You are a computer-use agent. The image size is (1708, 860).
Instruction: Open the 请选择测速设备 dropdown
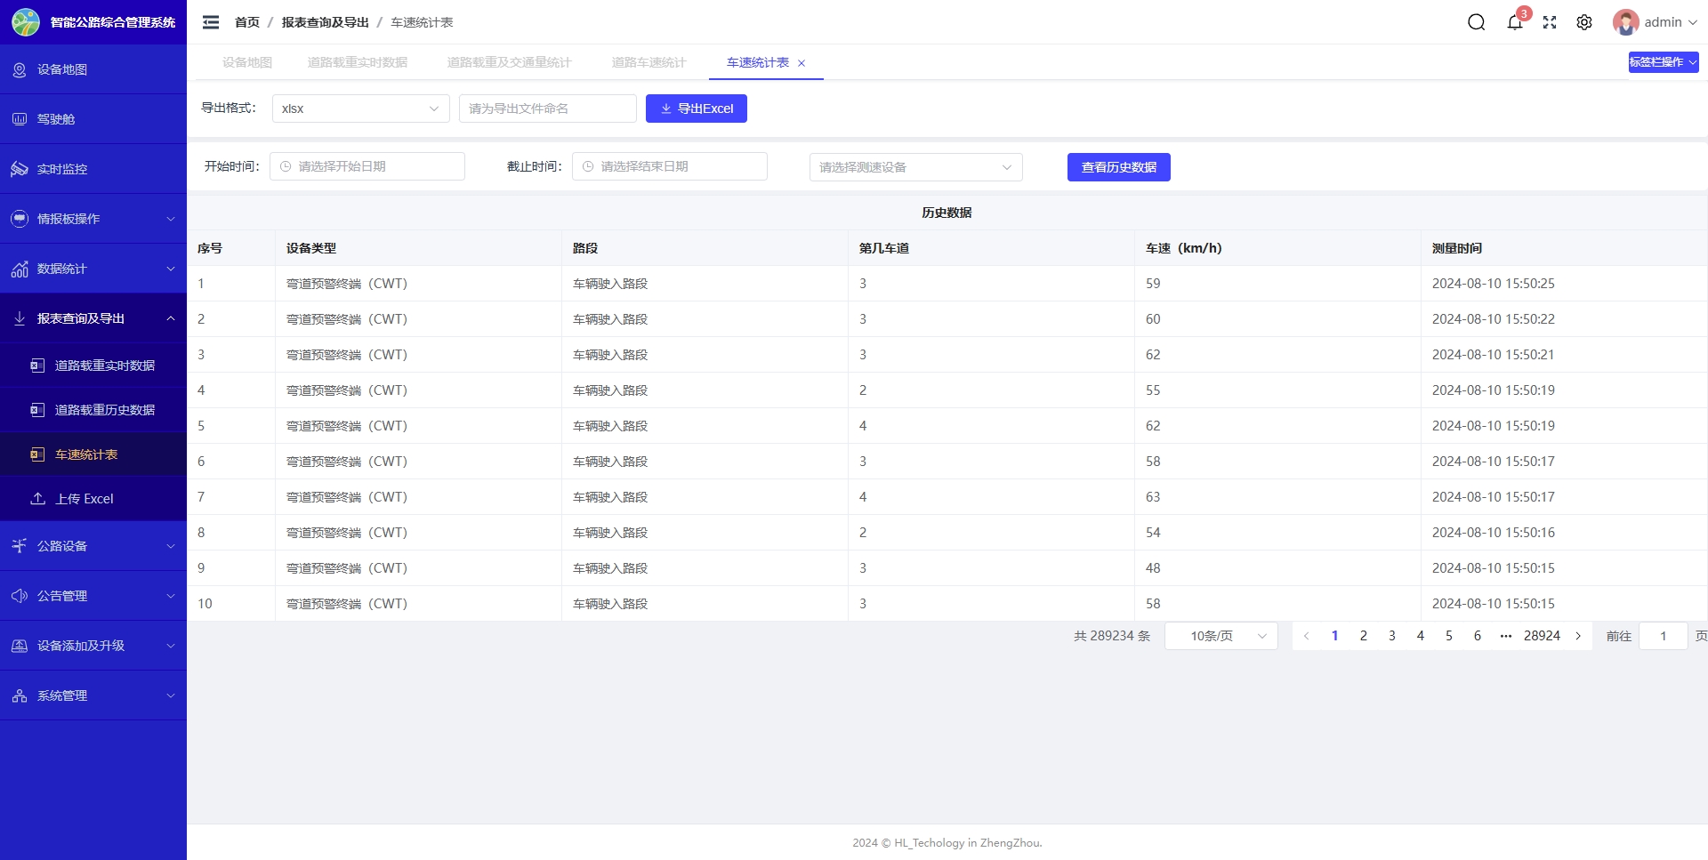(x=915, y=167)
